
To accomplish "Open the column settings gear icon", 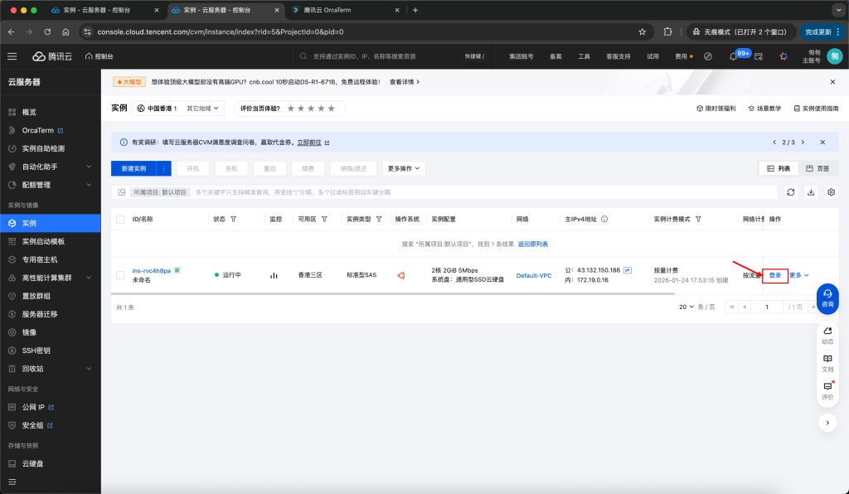I will pyautogui.click(x=832, y=192).
